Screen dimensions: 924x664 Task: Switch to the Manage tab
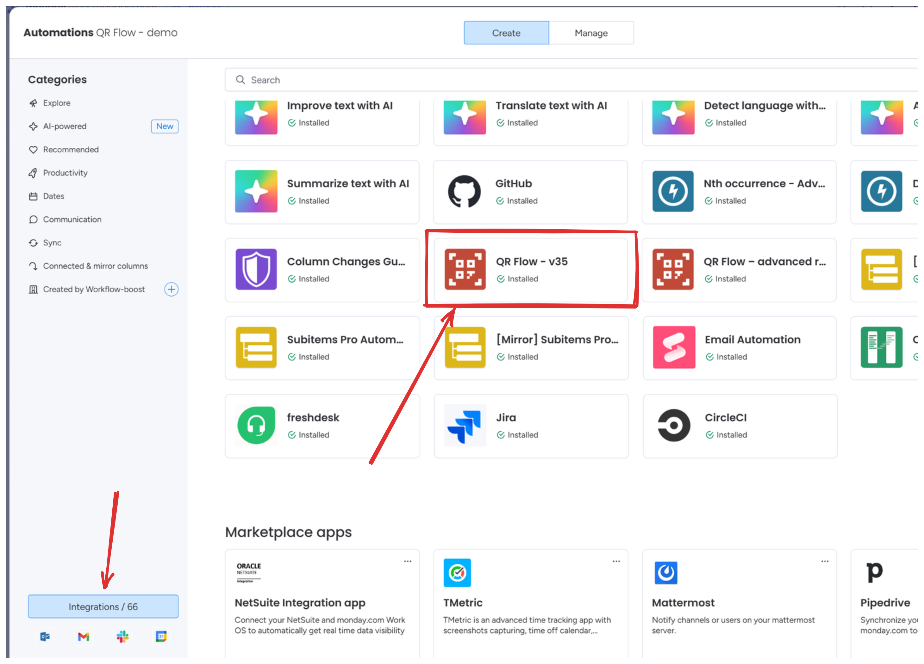pyautogui.click(x=591, y=33)
